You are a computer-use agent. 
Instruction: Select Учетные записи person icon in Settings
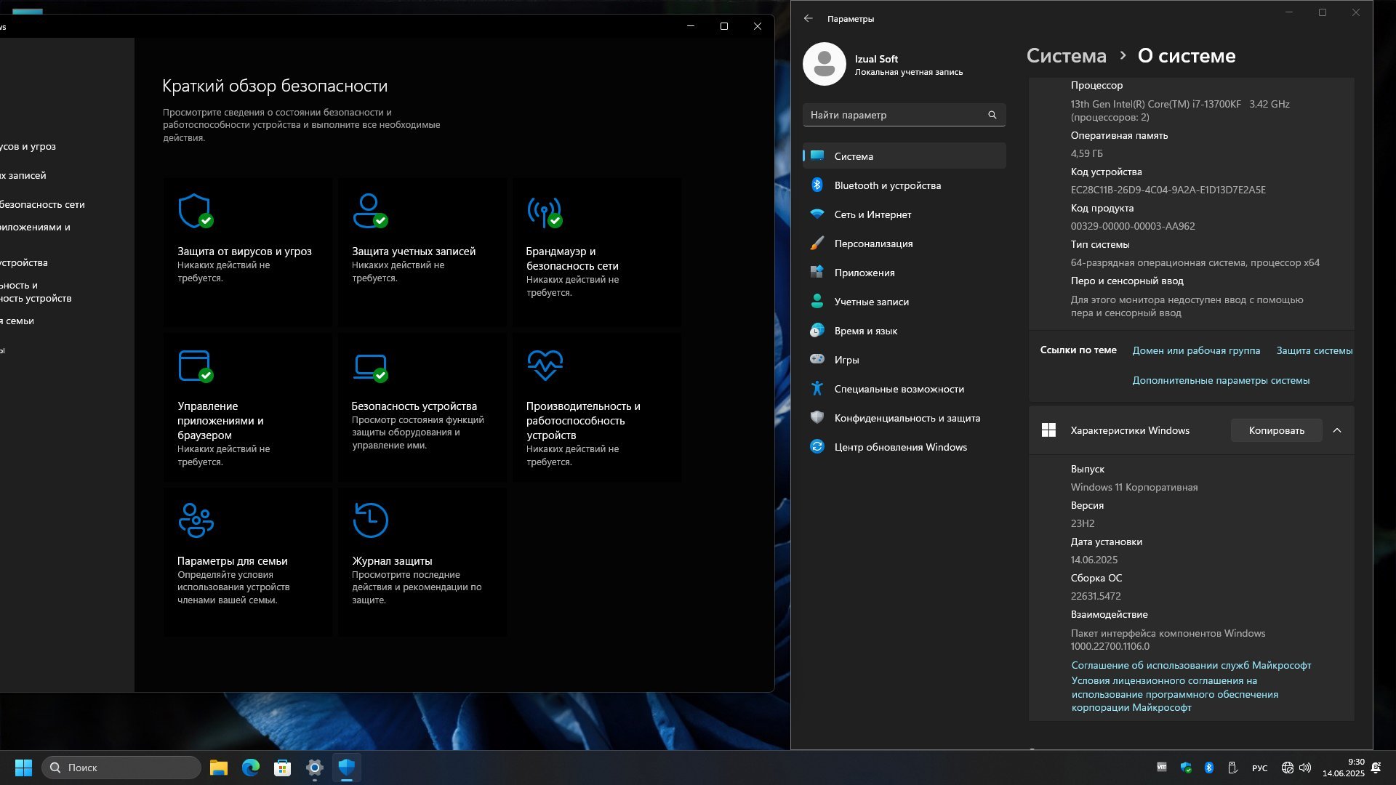coord(817,302)
